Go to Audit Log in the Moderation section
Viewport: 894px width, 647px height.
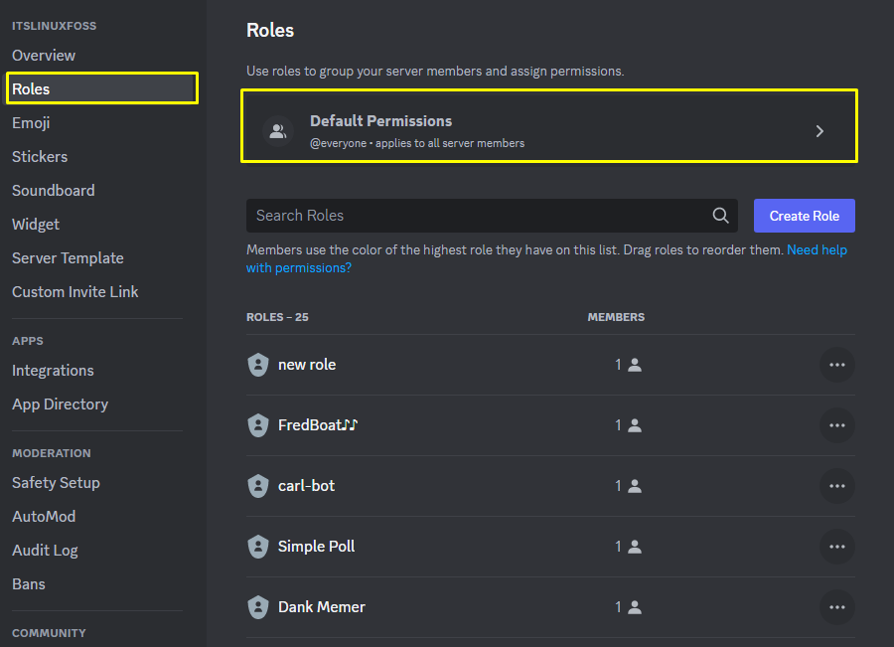point(45,550)
